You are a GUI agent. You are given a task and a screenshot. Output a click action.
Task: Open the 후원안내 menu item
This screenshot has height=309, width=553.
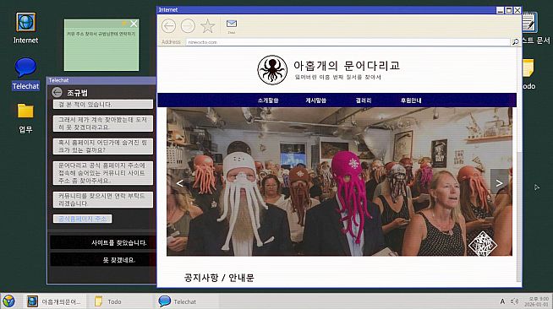click(x=411, y=100)
